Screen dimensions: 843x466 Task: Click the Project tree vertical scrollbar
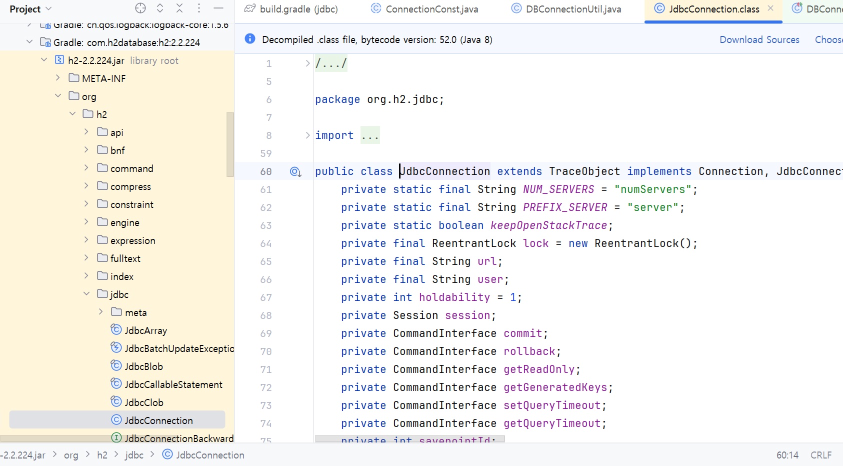[x=230, y=145]
